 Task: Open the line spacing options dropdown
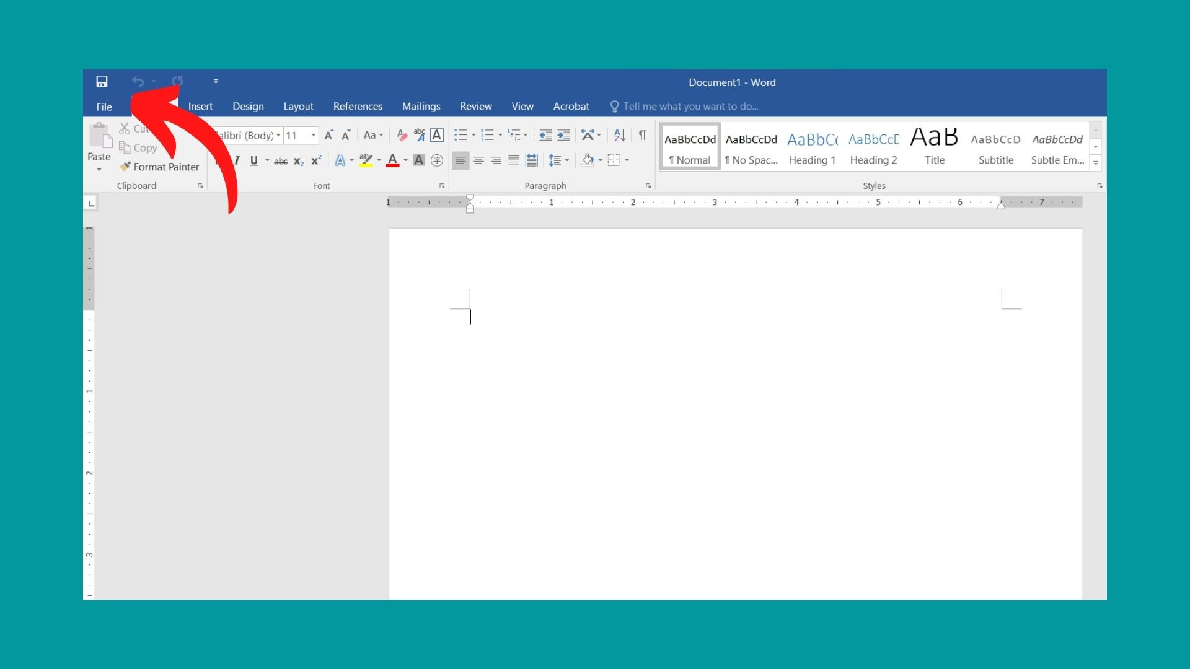coord(566,160)
